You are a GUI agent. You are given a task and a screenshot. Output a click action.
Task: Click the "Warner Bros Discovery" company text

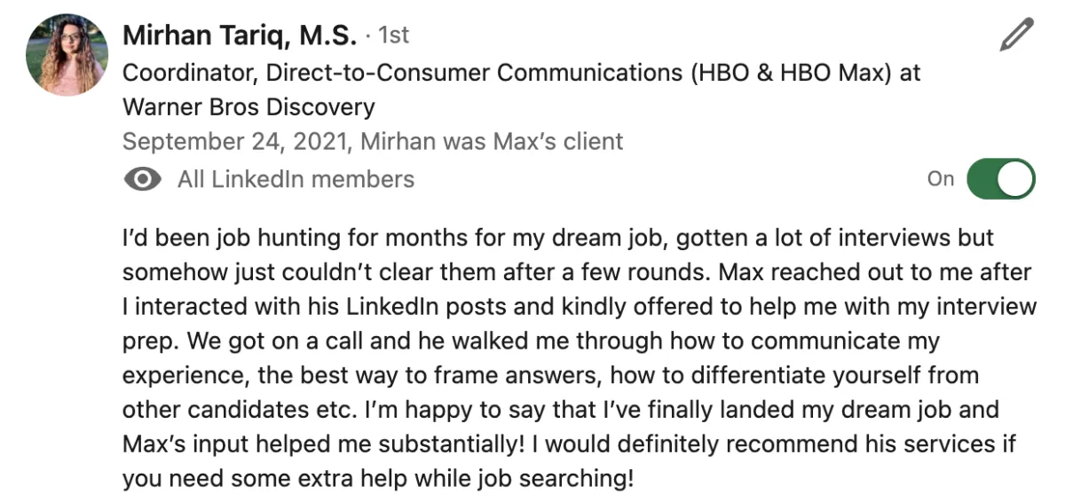click(x=248, y=107)
